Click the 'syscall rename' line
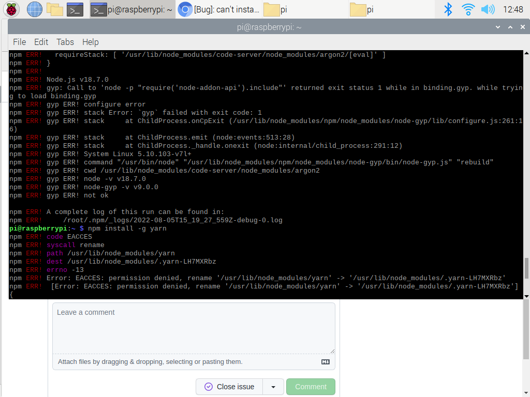 [x=76, y=245]
